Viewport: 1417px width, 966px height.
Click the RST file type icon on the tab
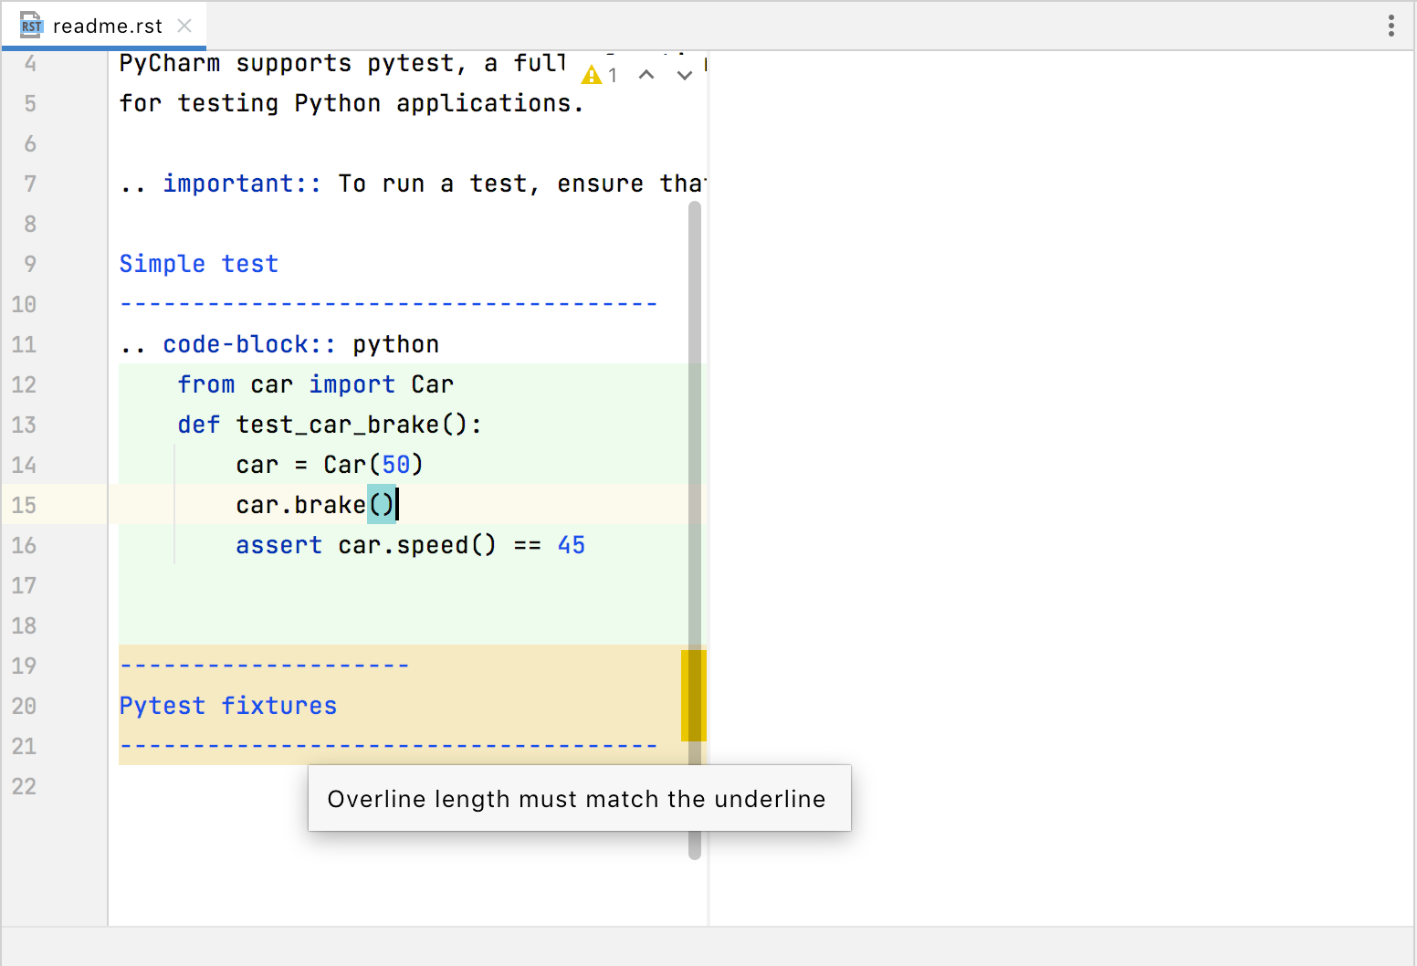(30, 26)
